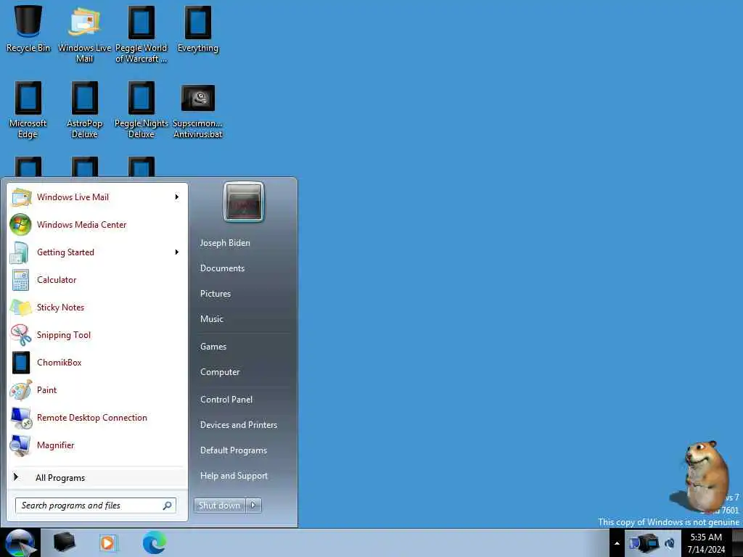This screenshot has width=743, height=557.
Task: Open Control Panel from Start menu
Action: [x=226, y=400]
